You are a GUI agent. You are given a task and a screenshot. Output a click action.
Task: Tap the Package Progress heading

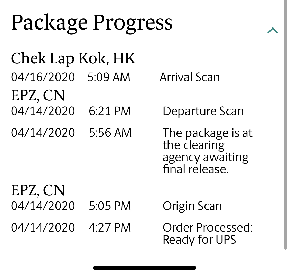[x=92, y=23]
